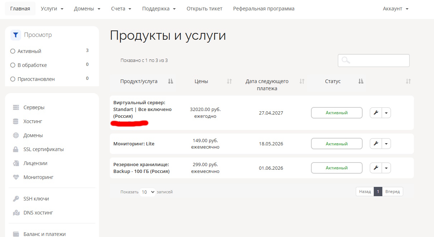Select the 'В обработке' filter option
This screenshot has width=434, height=237.
click(x=13, y=65)
